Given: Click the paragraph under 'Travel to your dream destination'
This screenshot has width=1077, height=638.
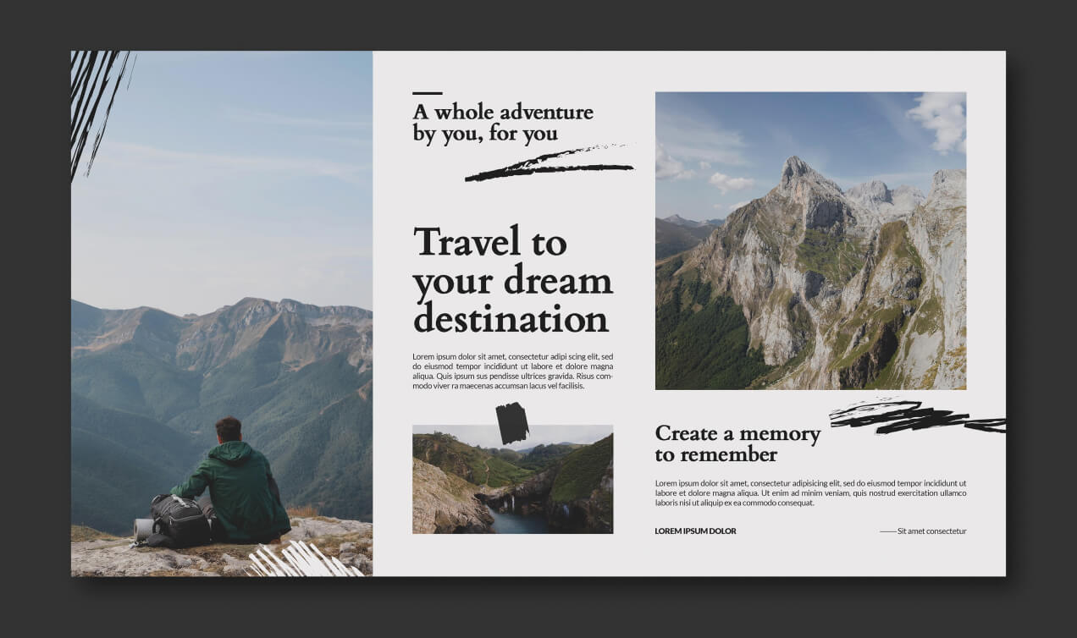Looking at the screenshot, I should [x=512, y=371].
